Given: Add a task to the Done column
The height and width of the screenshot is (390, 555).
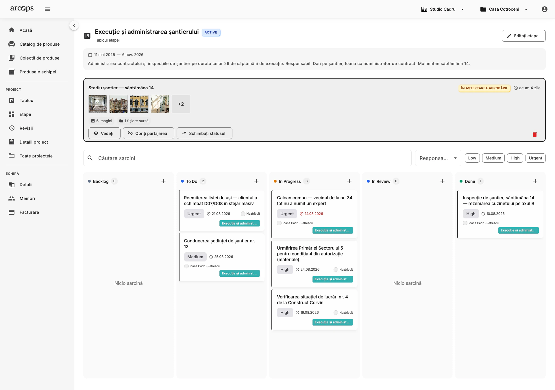Looking at the screenshot, I should [x=535, y=181].
